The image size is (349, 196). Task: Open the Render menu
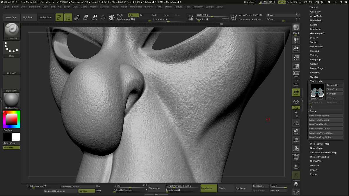[149, 7]
